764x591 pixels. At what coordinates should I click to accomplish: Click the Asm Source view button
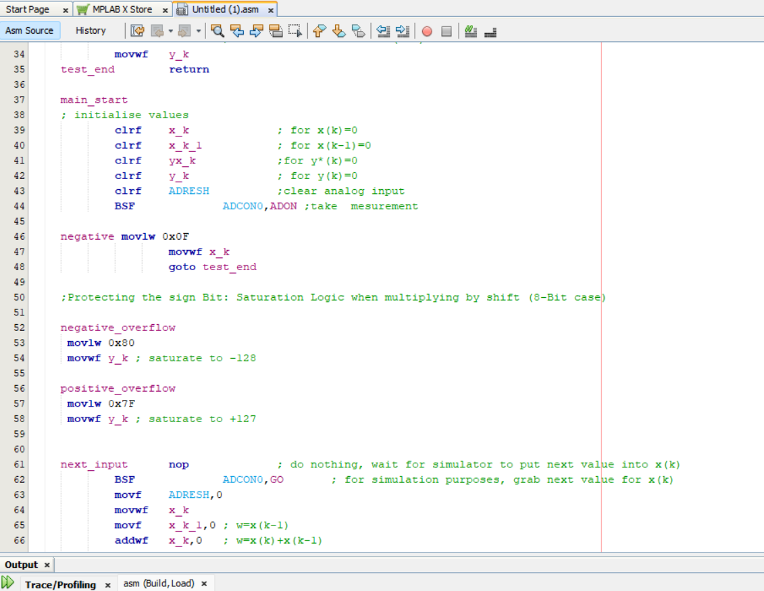tap(29, 30)
